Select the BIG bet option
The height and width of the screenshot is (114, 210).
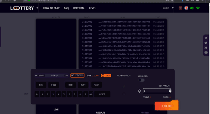[41, 85]
